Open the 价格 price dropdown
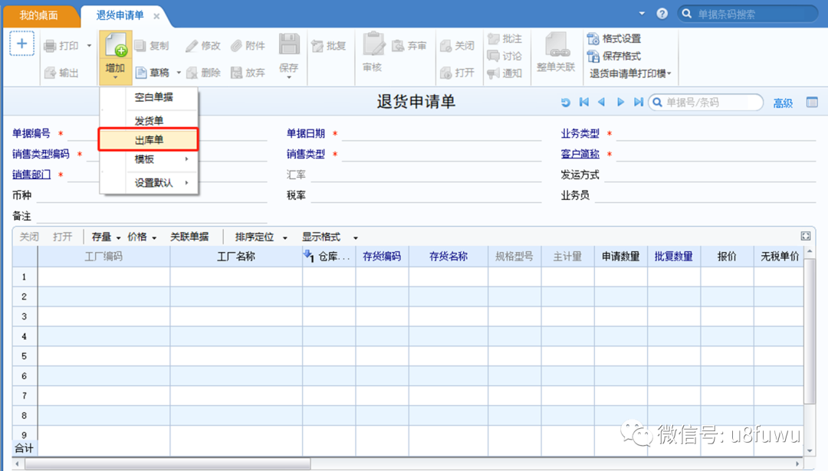 (x=142, y=237)
